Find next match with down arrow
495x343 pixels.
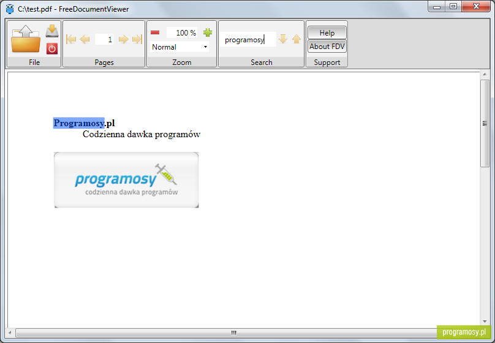point(283,39)
